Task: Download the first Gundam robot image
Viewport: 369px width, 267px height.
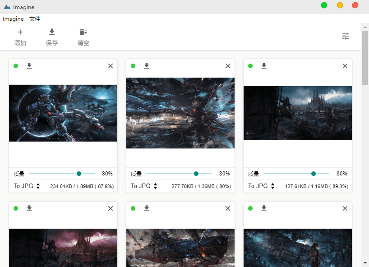Action: point(29,66)
